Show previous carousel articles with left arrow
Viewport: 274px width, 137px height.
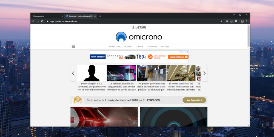(73, 73)
